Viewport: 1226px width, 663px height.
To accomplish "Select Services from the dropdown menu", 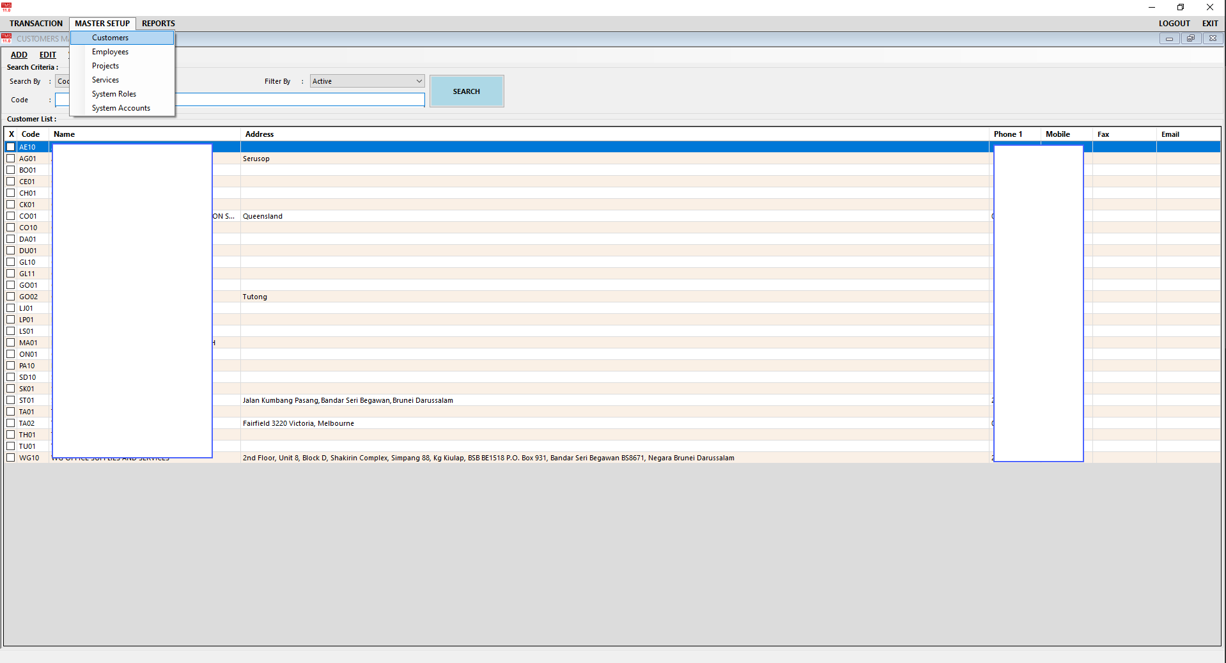I will click(x=122, y=80).
